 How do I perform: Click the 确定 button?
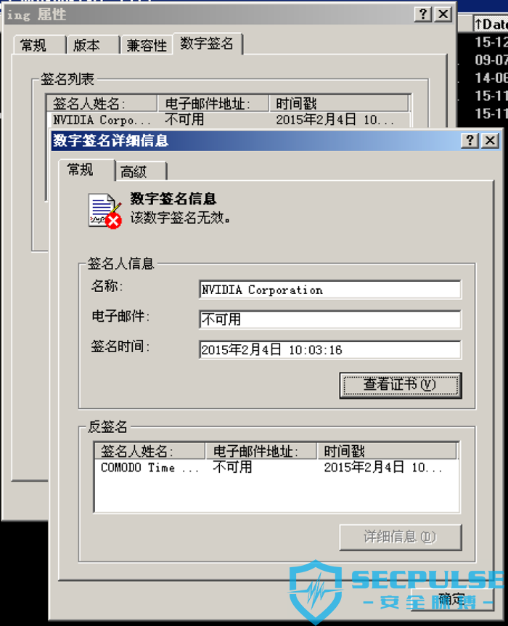(x=451, y=600)
